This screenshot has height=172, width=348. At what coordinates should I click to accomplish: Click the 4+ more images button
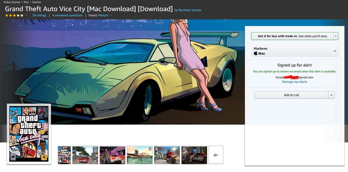click(x=216, y=155)
